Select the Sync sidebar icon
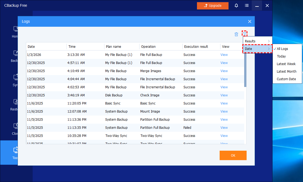Image resolution: width=303 pixels, height=182 pixels. click(x=15, y=77)
